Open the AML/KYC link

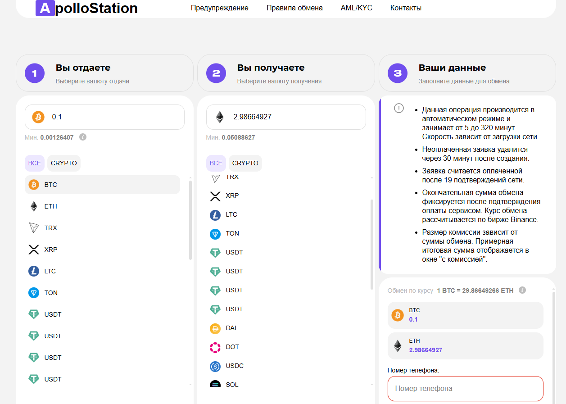356,8
